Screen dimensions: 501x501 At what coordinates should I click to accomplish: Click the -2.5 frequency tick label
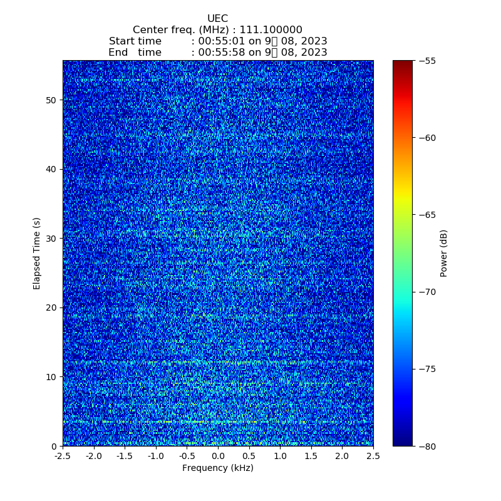coord(63,455)
